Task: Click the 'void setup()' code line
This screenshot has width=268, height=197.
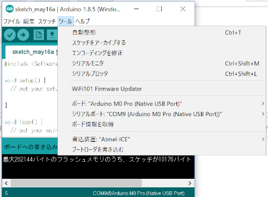Action: tap(25, 80)
